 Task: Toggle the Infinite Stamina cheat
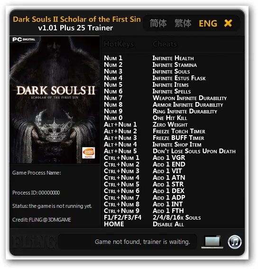point(175,65)
